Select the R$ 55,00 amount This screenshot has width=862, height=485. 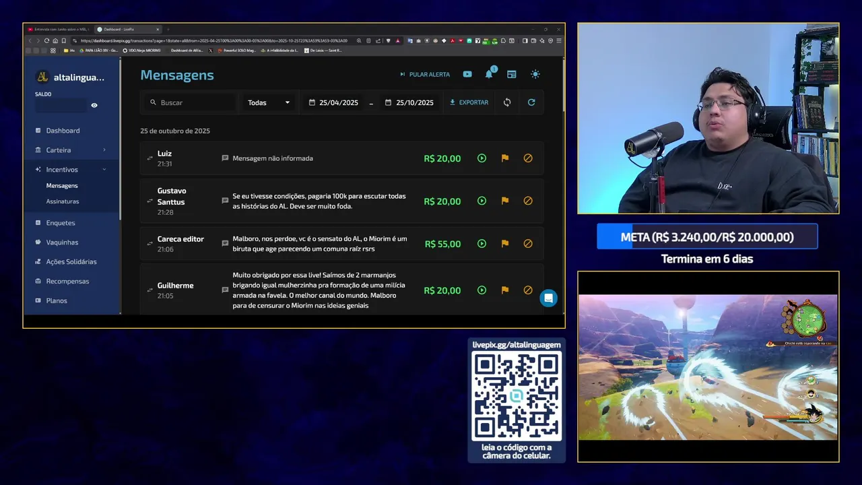tap(443, 244)
